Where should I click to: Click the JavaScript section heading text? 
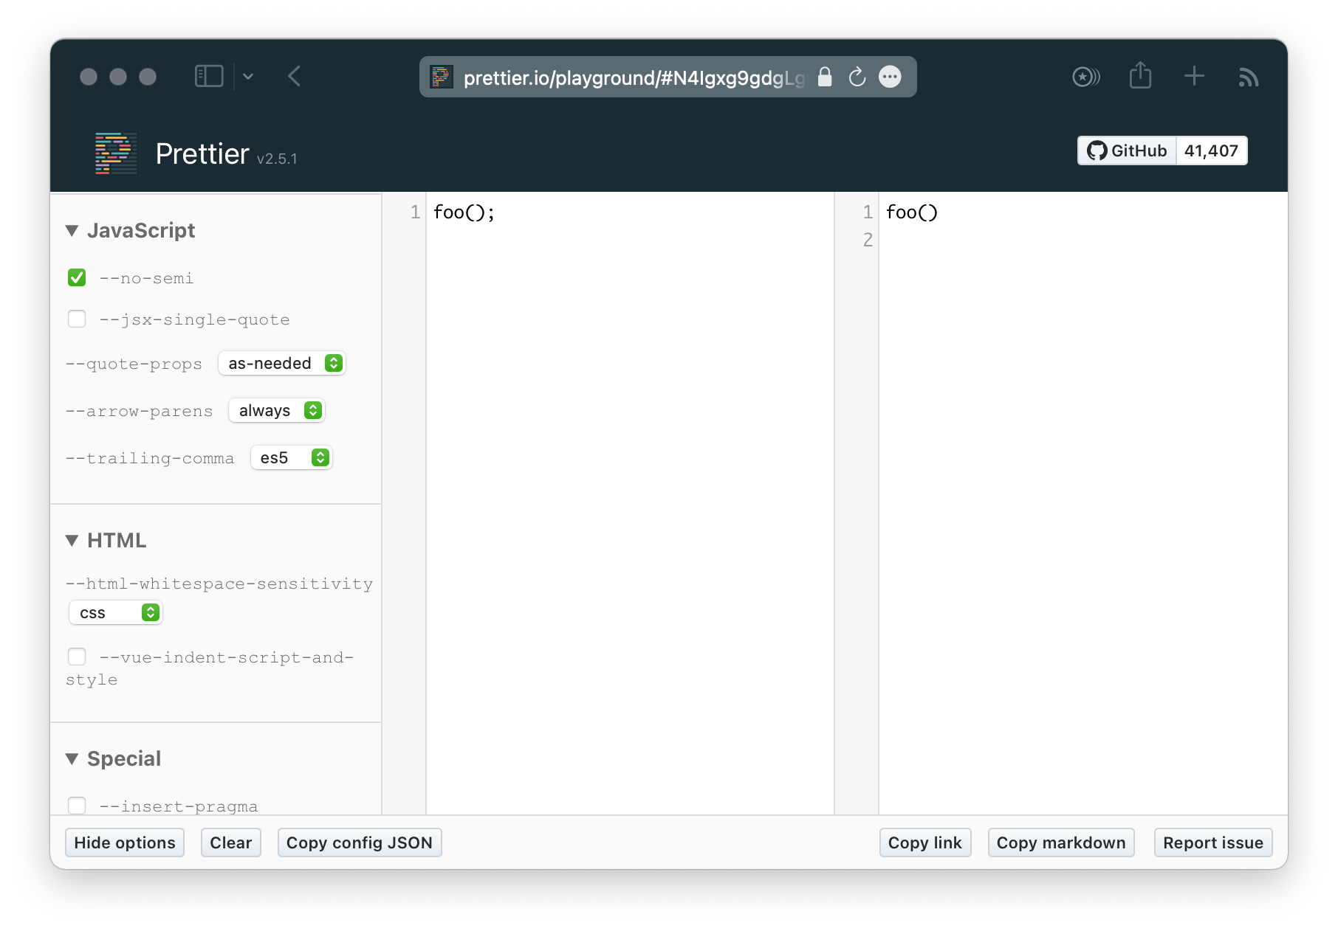(141, 231)
